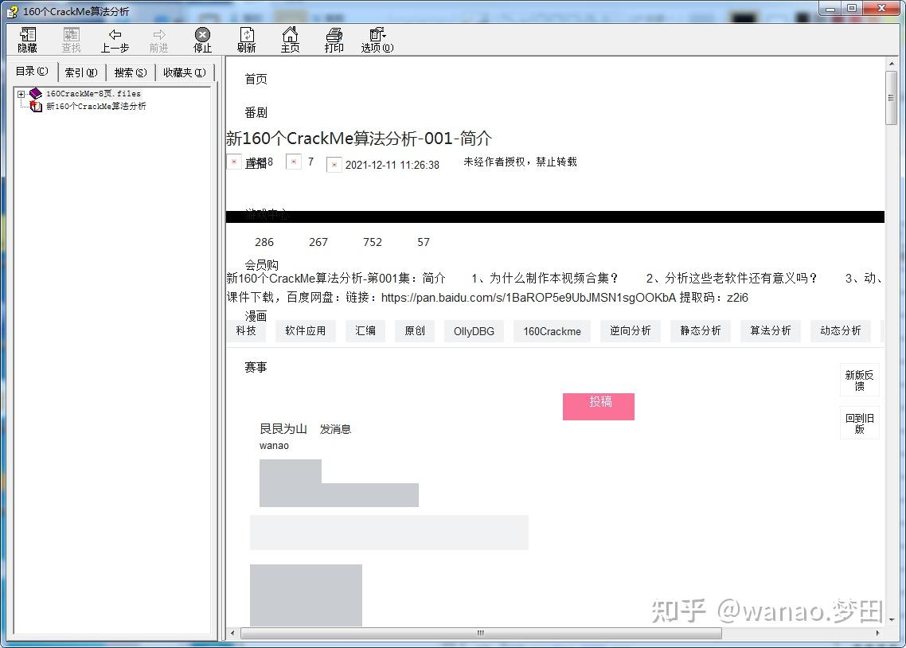This screenshot has height=648, width=906.
Task: Click the pink 投稿 button
Action: (x=598, y=406)
